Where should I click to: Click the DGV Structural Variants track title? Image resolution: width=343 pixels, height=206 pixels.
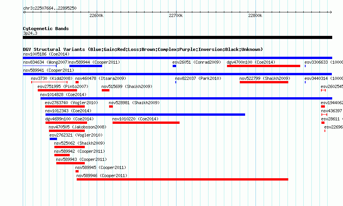click(143, 49)
